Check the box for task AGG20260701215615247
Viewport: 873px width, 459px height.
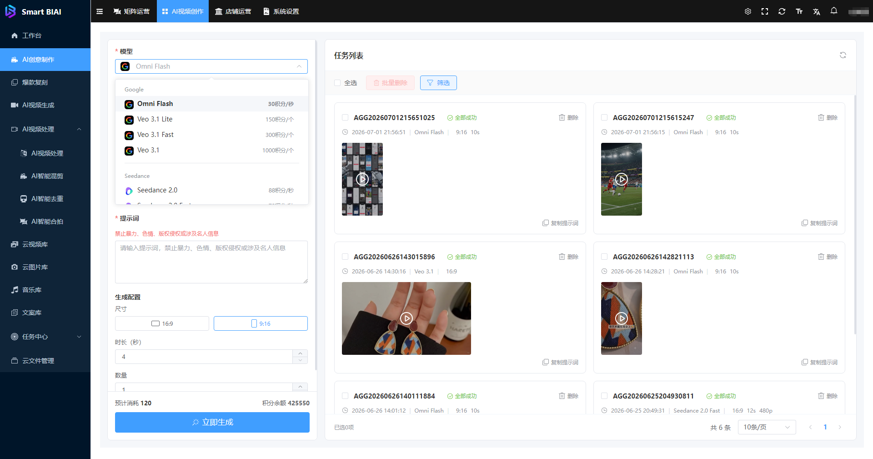pyautogui.click(x=604, y=117)
